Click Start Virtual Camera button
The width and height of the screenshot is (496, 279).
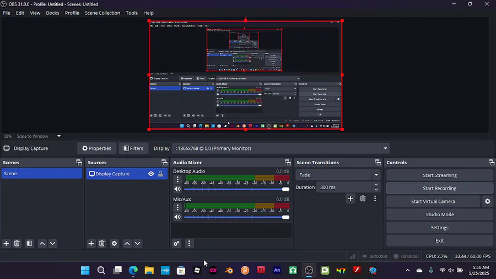point(433,201)
